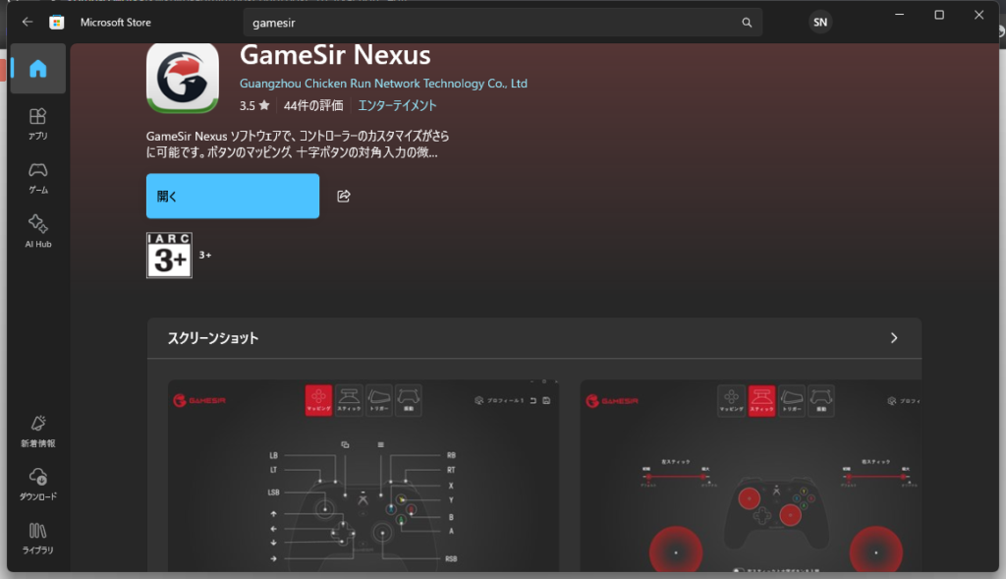The height and width of the screenshot is (579, 1006).
Task: Open ライブラリ (Library) in sidebar
Action: coord(38,538)
